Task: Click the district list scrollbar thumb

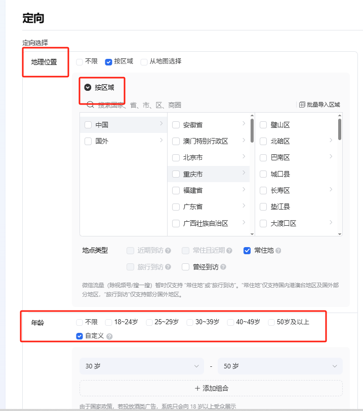Action: tap(340, 129)
